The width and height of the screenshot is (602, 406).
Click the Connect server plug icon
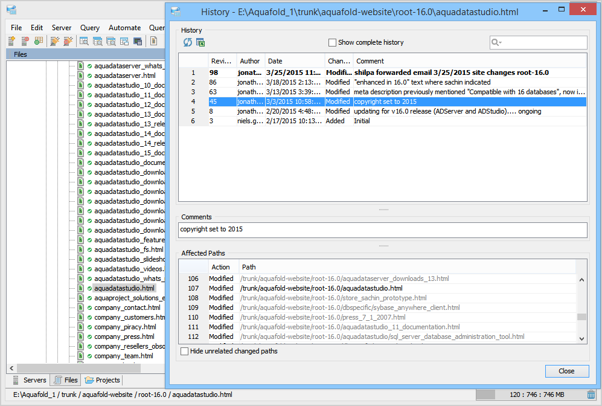54,41
